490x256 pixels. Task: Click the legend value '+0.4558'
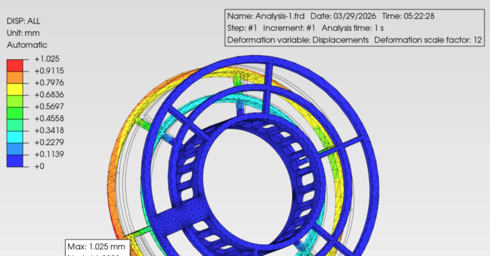coord(49,118)
